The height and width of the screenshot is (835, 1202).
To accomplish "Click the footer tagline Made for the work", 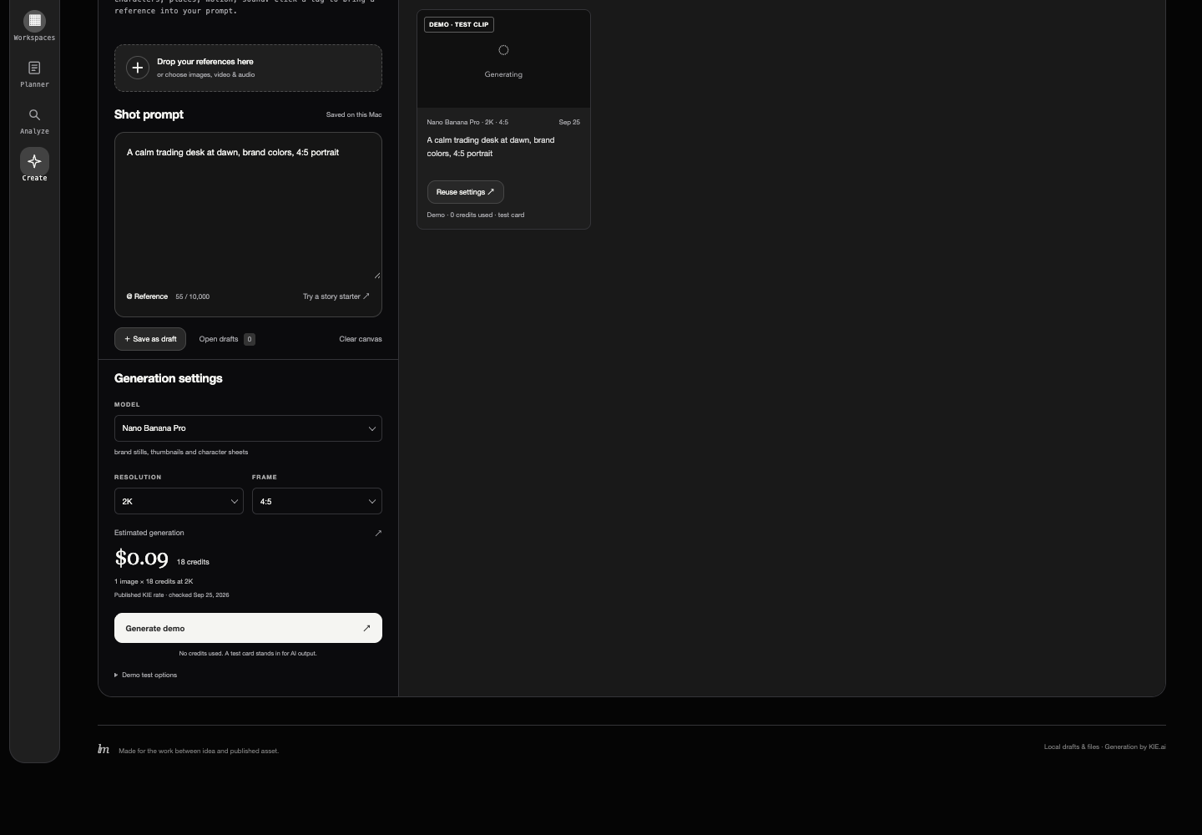I will 199,751.
